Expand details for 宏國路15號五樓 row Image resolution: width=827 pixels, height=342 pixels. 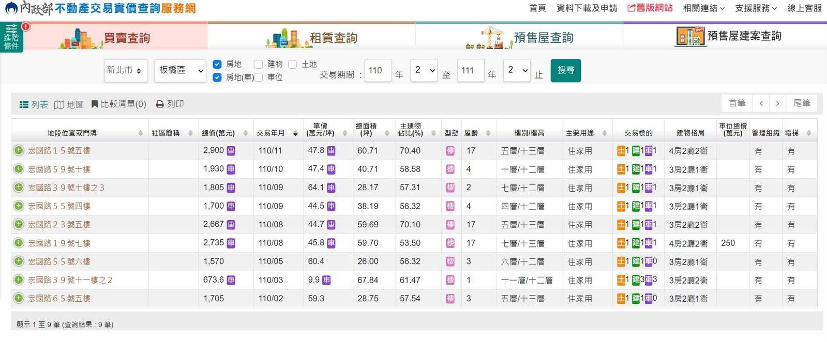pos(19,150)
